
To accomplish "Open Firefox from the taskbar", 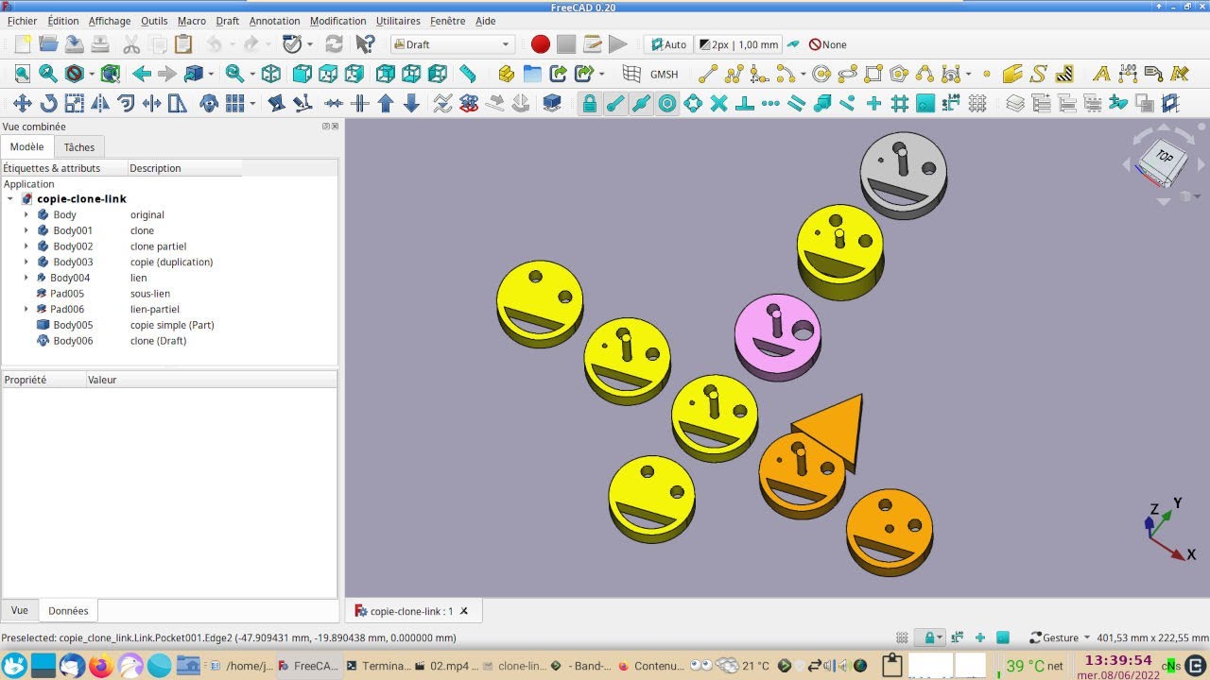I will (x=101, y=666).
